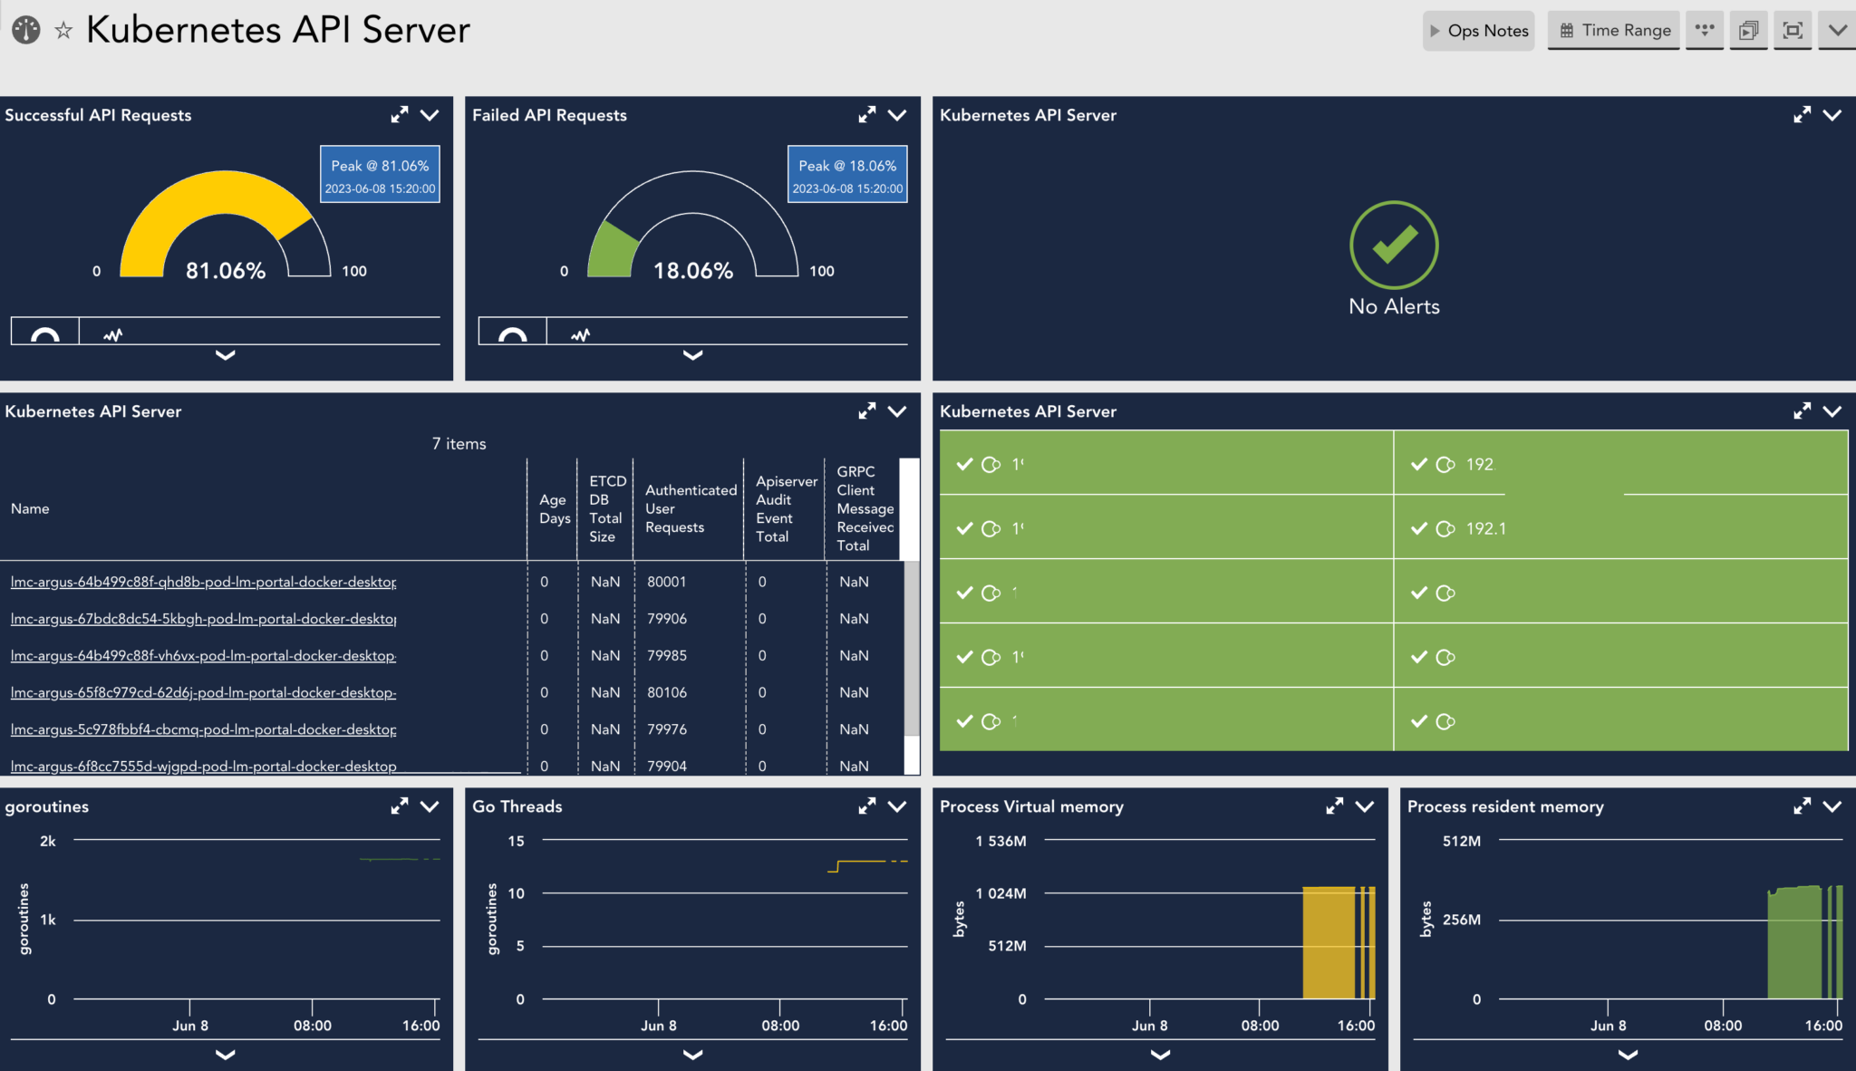Click the cloud icon next to value 192
This screenshot has width=1856, height=1071.
point(1443,464)
